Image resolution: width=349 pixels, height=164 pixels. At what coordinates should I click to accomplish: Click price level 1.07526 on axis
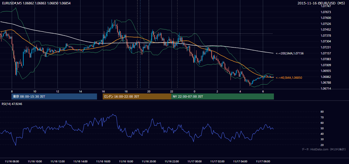click(x=326, y=24)
